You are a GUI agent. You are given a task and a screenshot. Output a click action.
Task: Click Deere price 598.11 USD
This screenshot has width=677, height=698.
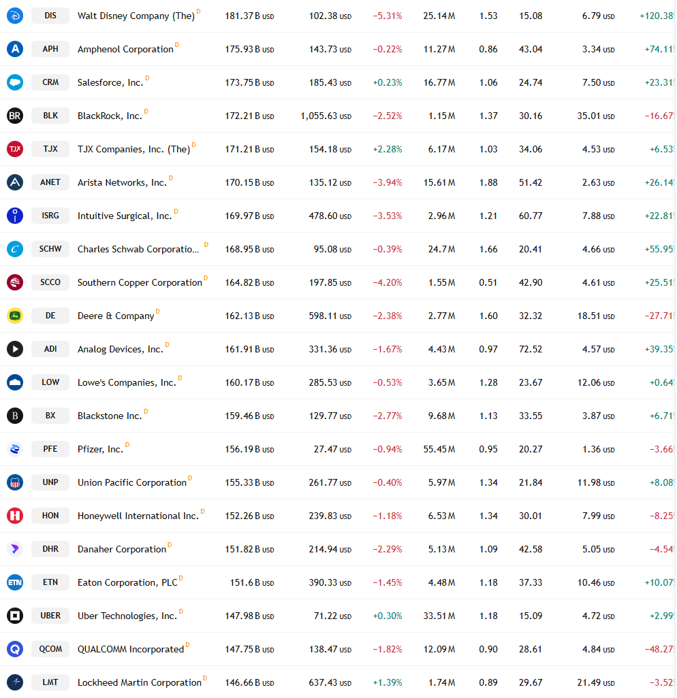tap(330, 316)
